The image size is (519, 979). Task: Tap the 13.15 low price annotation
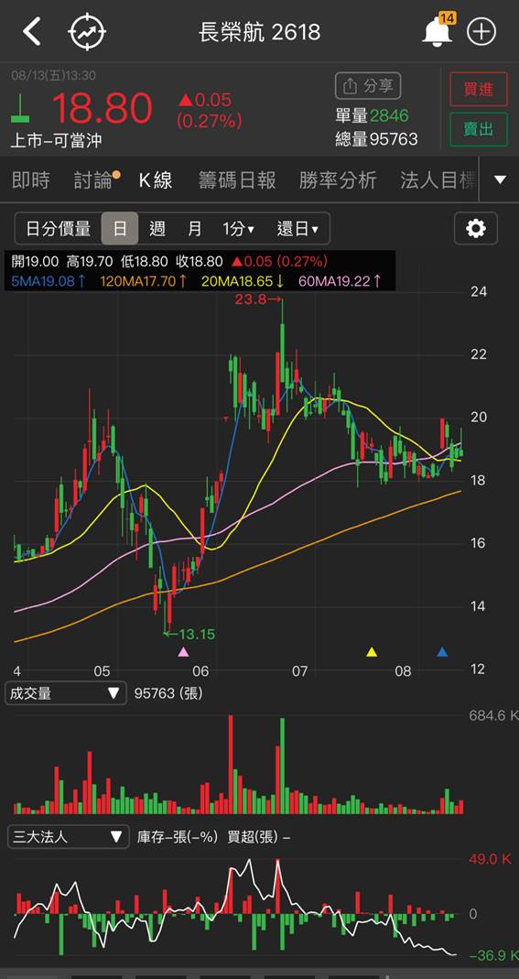[190, 635]
